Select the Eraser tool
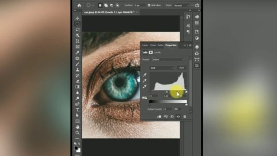Image resolution: width=277 pixels, height=156 pixels. [77, 81]
